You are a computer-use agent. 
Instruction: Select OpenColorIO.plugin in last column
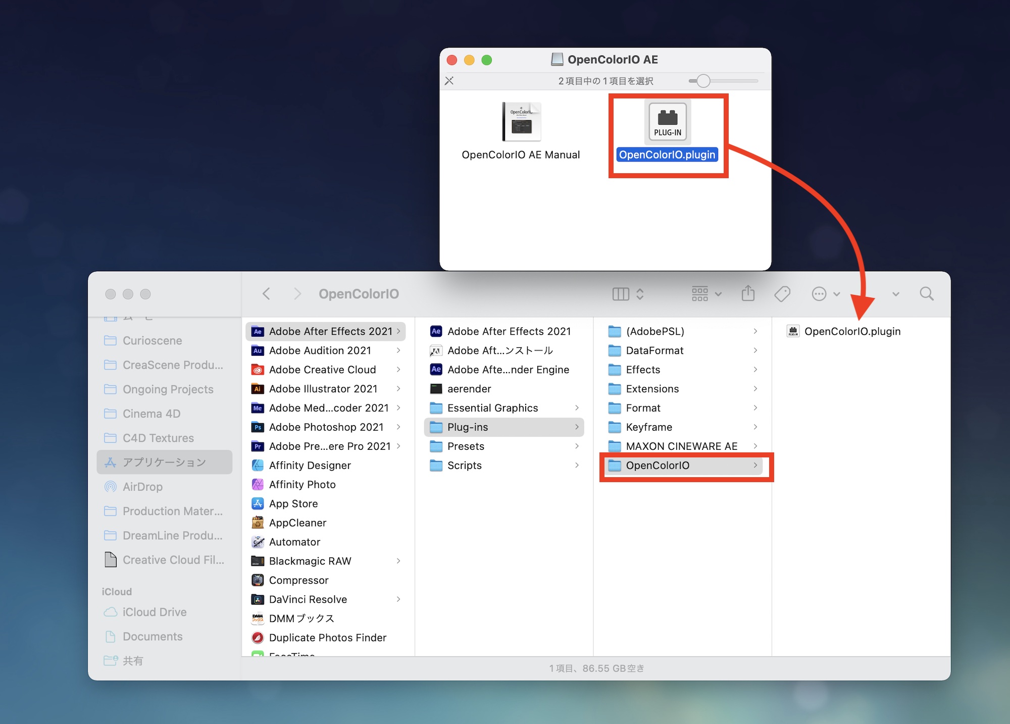(852, 332)
